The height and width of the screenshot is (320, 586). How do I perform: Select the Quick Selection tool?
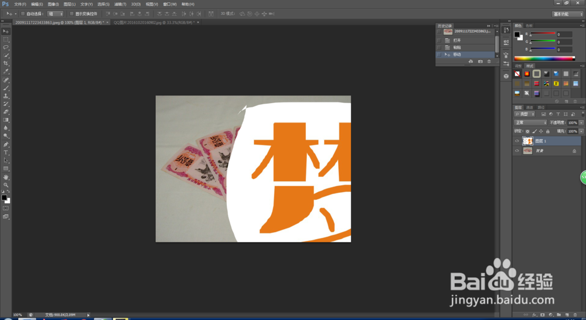6,55
